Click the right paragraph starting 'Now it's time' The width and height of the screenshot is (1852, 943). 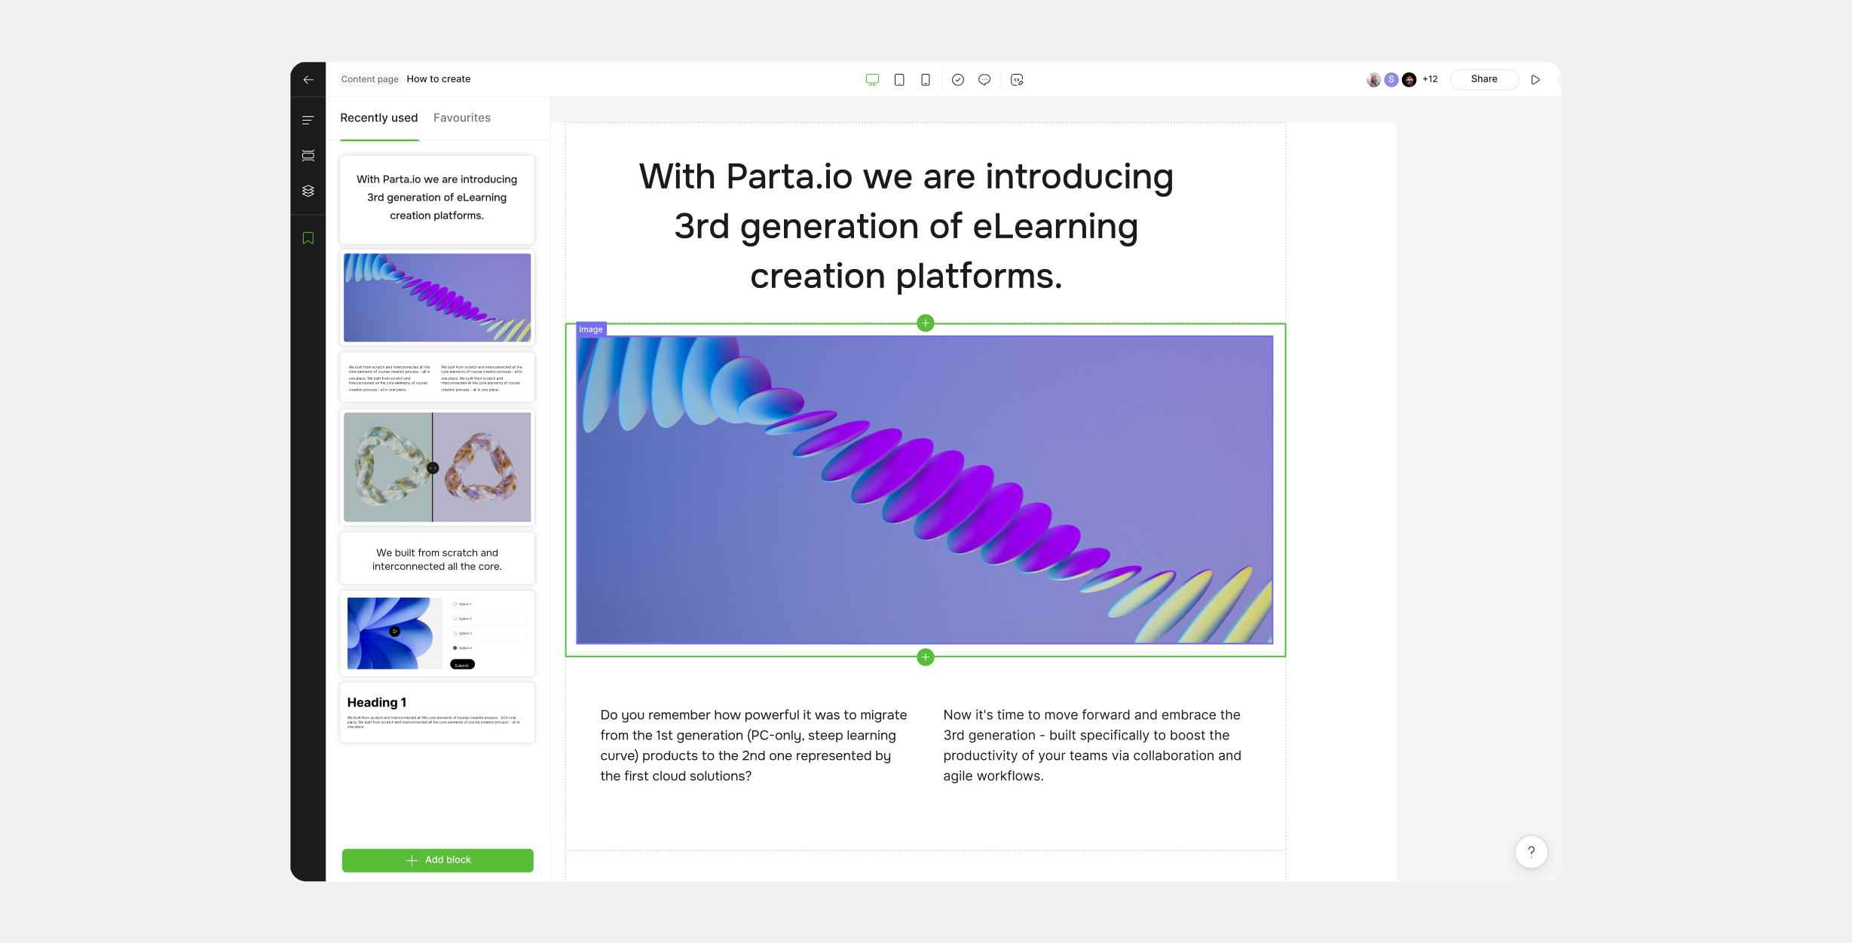click(x=1092, y=746)
